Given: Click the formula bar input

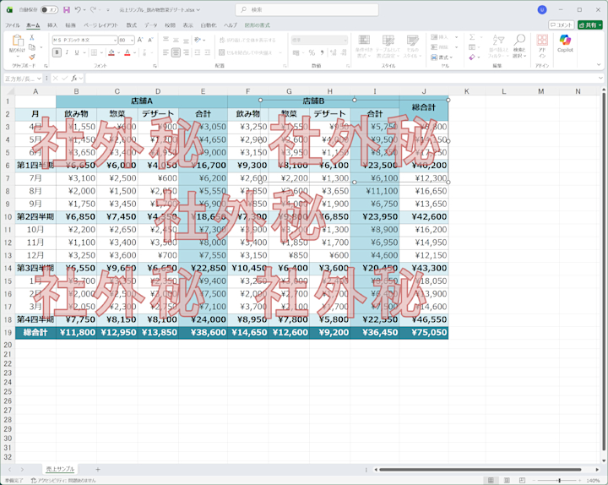Looking at the screenshot, I should (343, 79).
